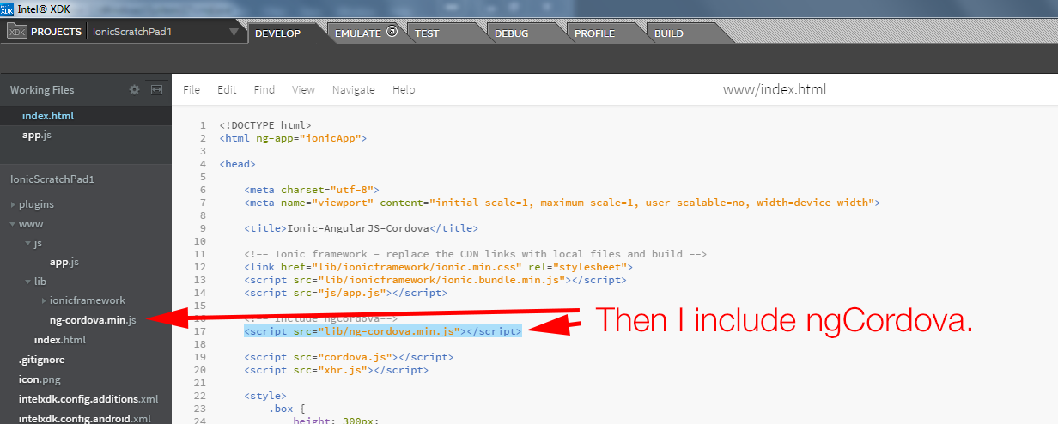The width and height of the screenshot is (1058, 424).
Task: Switch to the TEST tab
Action: [427, 33]
